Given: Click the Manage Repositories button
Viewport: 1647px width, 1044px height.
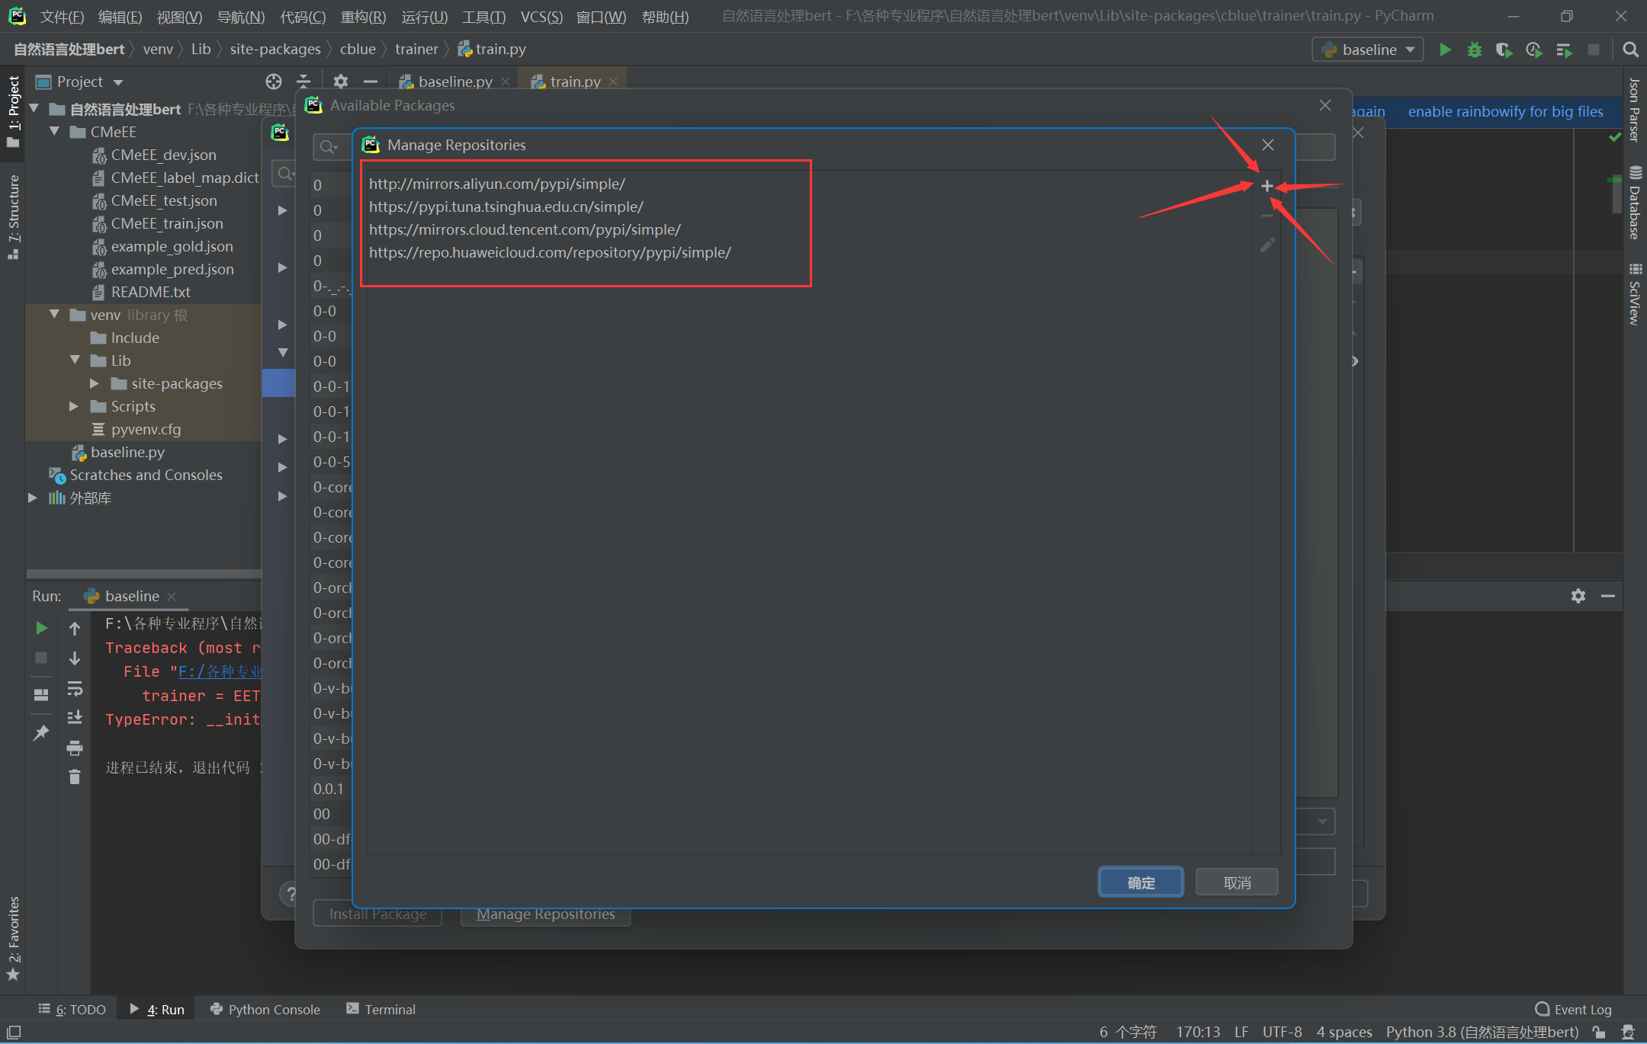Looking at the screenshot, I should pos(545,914).
